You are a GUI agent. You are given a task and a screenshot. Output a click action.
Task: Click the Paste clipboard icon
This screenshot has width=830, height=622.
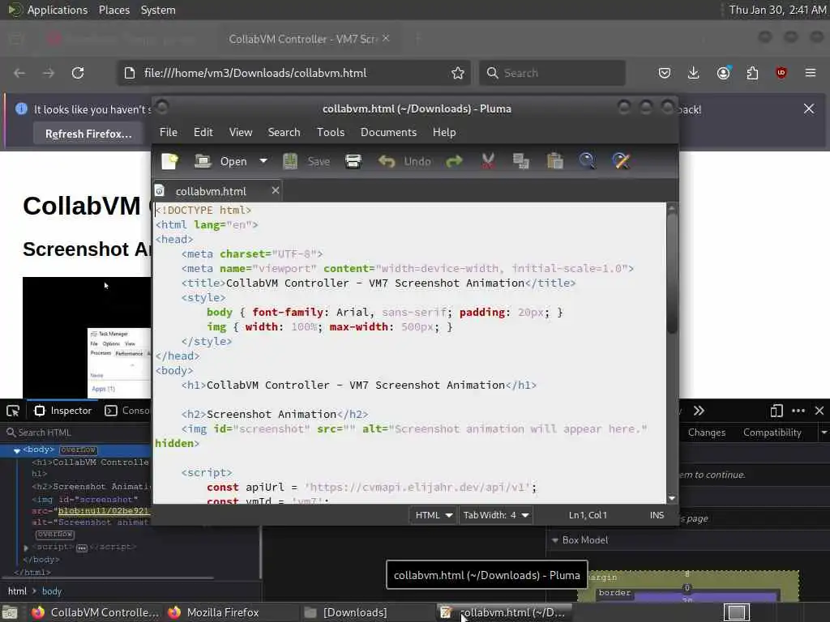554,161
